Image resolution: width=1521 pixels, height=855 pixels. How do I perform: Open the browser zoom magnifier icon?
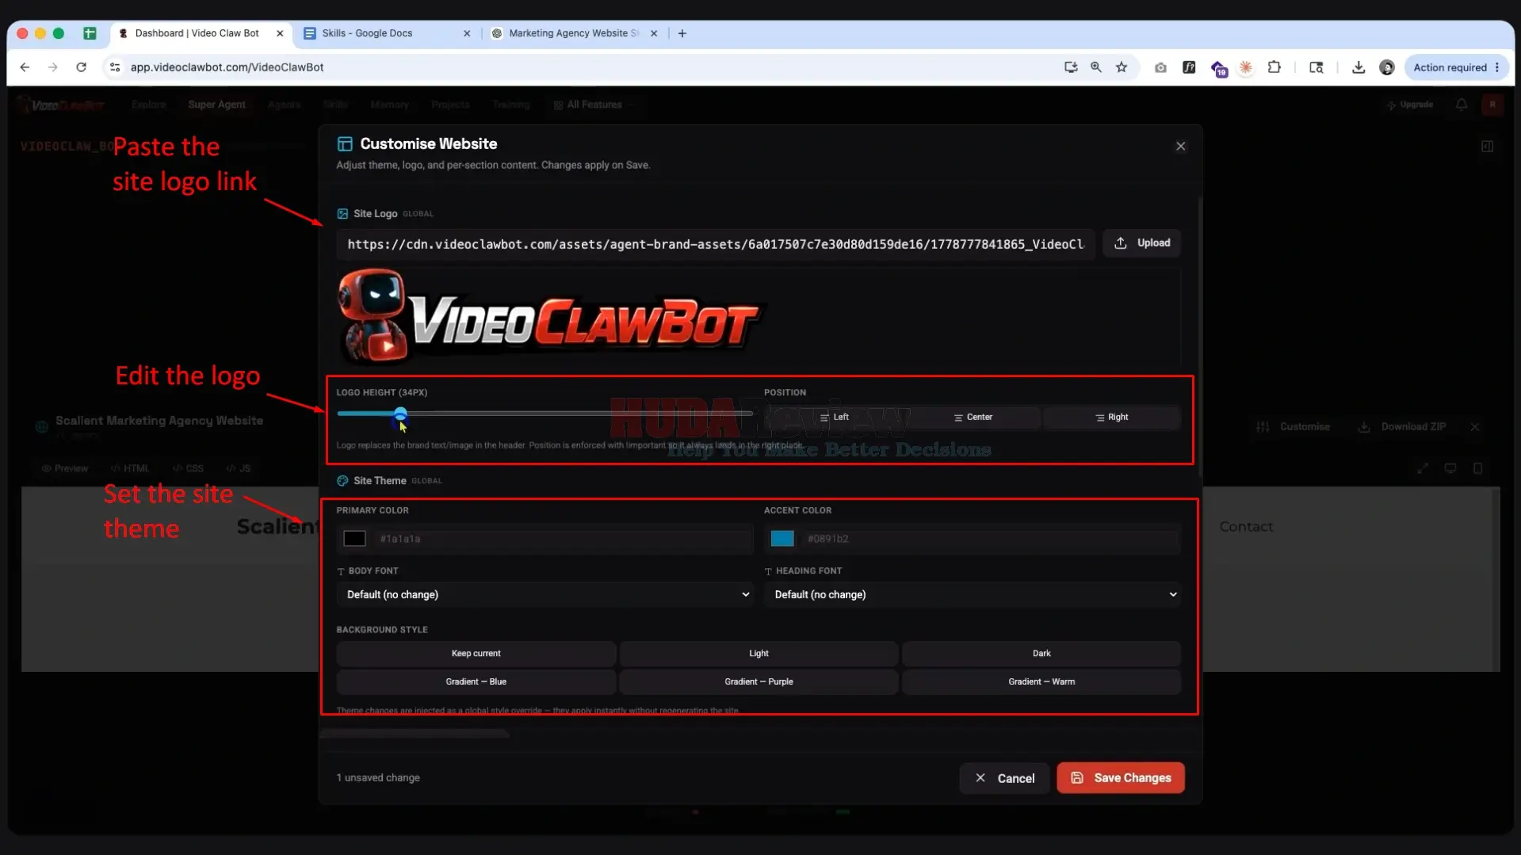1096,67
